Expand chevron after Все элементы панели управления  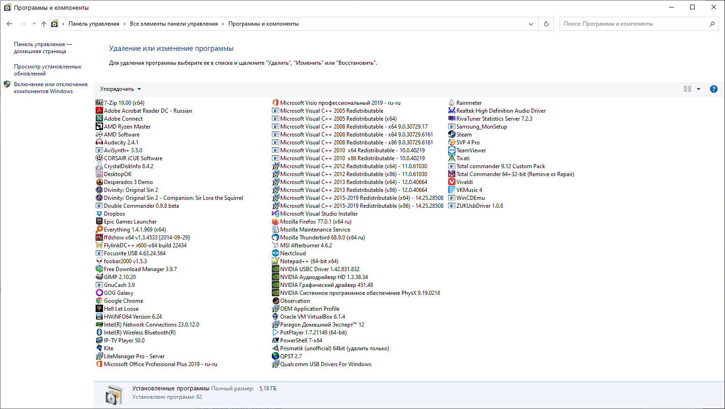click(x=223, y=24)
